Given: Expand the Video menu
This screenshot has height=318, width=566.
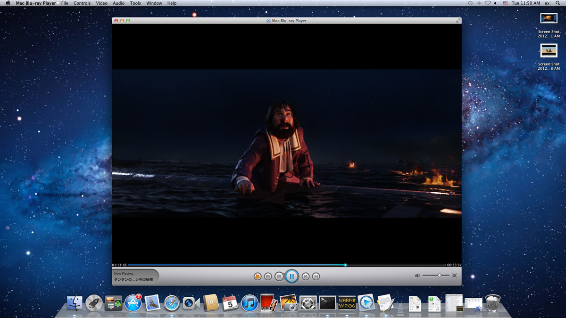Looking at the screenshot, I should tap(101, 3).
